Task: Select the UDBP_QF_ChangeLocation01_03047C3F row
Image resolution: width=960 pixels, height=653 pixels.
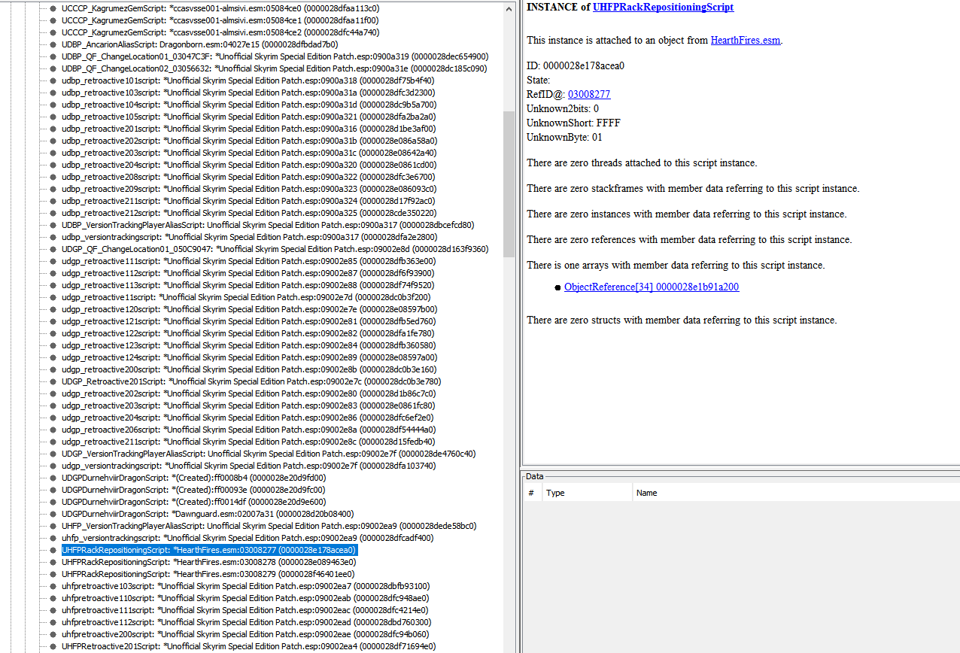Action: click(275, 56)
